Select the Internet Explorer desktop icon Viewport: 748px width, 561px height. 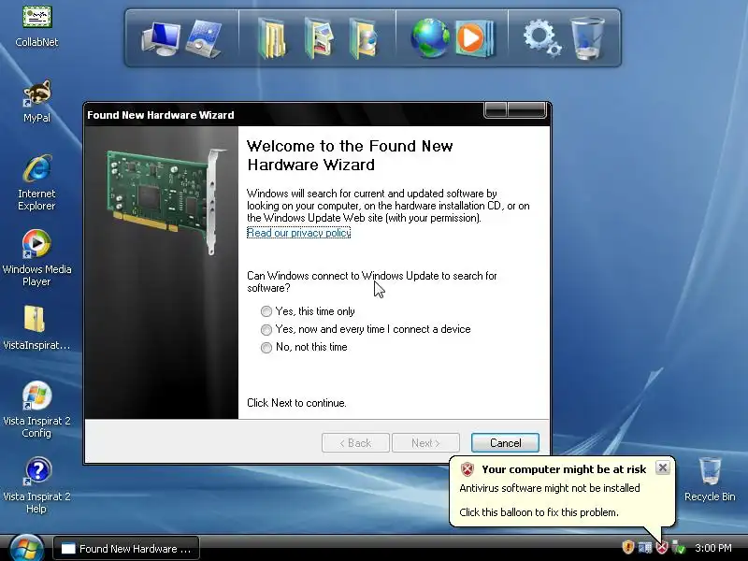tap(36, 183)
